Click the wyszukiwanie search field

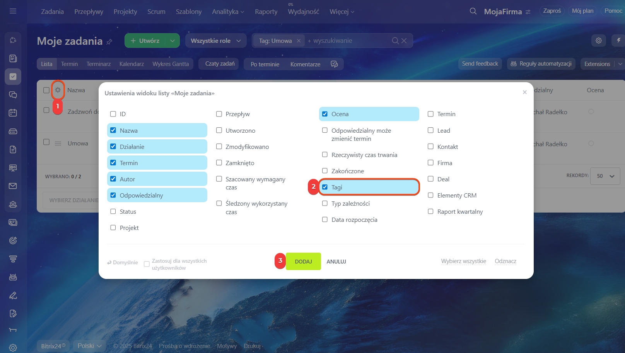(348, 41)
